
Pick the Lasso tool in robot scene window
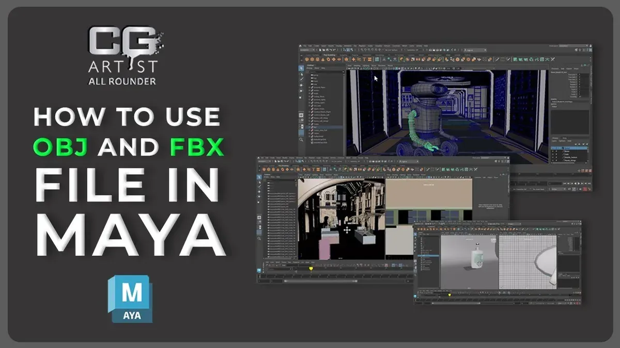(x=301, y=74)
